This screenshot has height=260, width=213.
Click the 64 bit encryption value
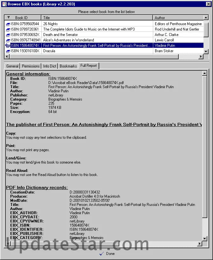coord(52,112)
